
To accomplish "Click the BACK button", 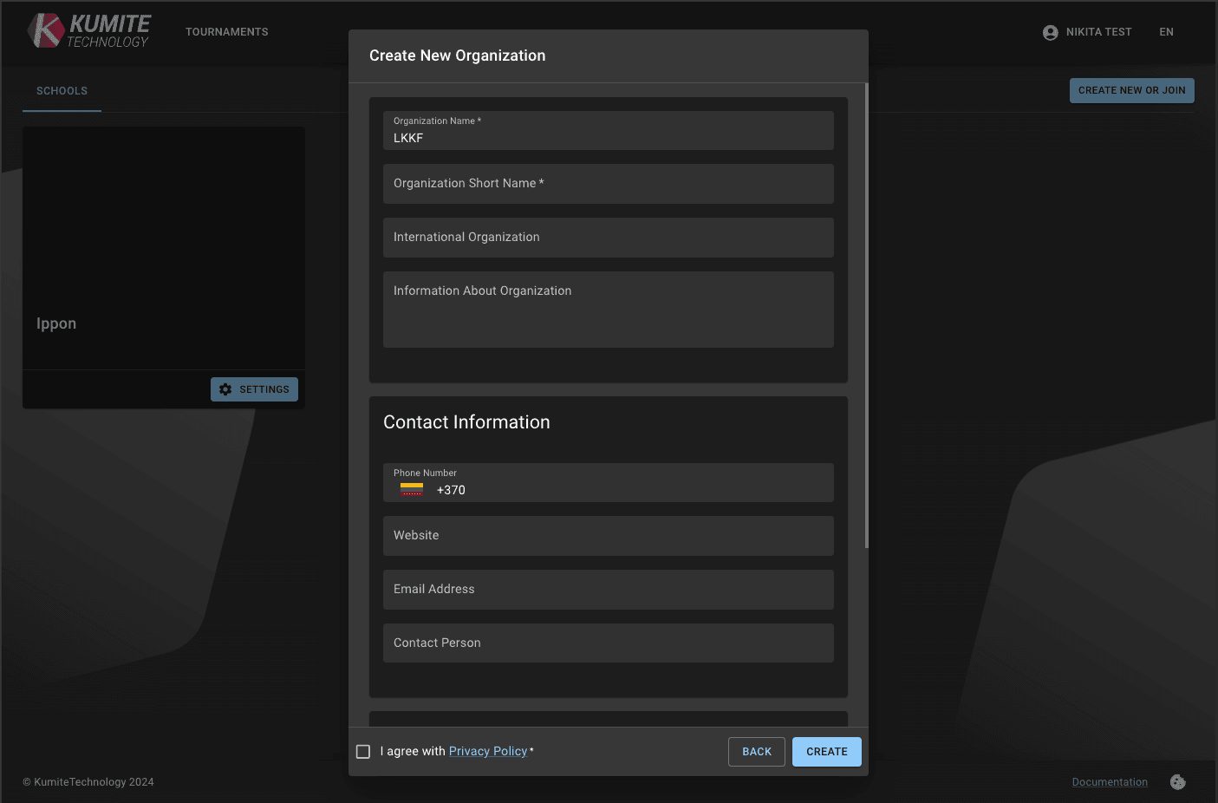I will [x=756, y=751].
